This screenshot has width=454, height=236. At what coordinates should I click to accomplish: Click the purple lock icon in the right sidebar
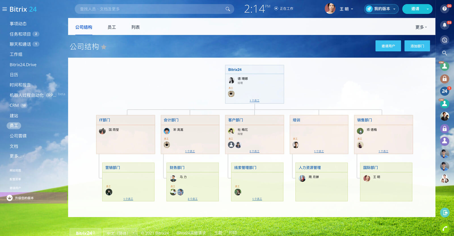tap(445, 128)
